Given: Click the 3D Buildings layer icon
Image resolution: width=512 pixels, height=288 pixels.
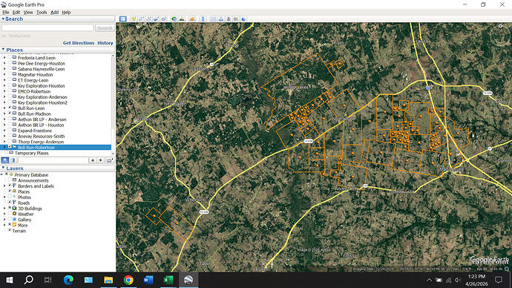Looking at the screenshot, I should tap(14, 209).
